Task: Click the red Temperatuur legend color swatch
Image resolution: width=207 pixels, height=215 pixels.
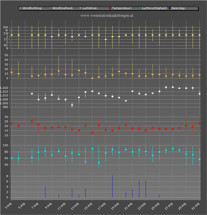Action: 110,8
